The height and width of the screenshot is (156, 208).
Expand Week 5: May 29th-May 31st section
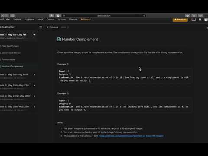(x=34, y=107)
